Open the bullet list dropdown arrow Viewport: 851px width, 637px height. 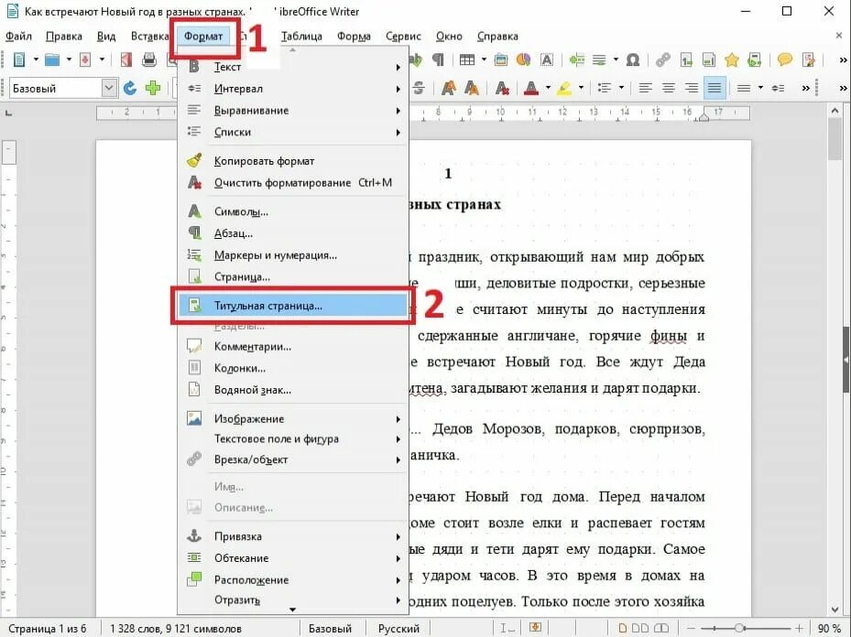click(621, 88)
